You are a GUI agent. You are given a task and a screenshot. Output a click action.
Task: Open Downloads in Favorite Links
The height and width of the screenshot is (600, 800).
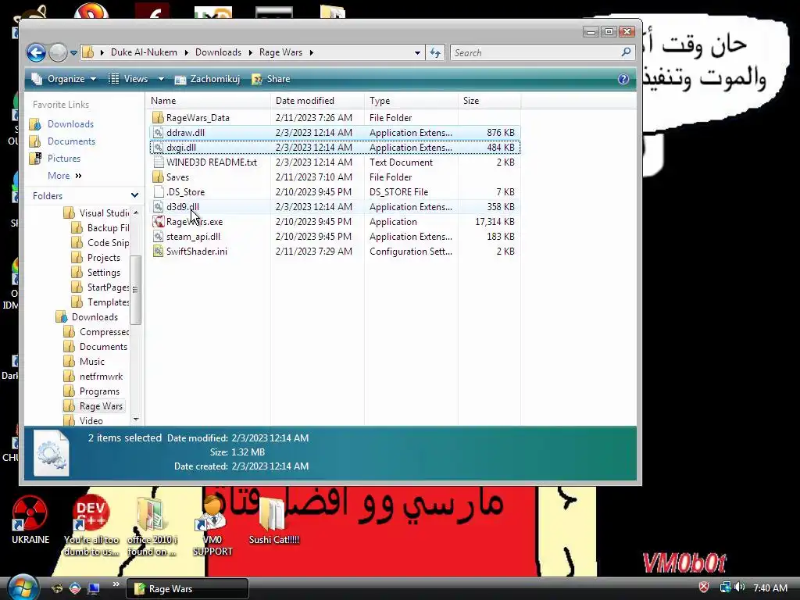click(70, 124)
